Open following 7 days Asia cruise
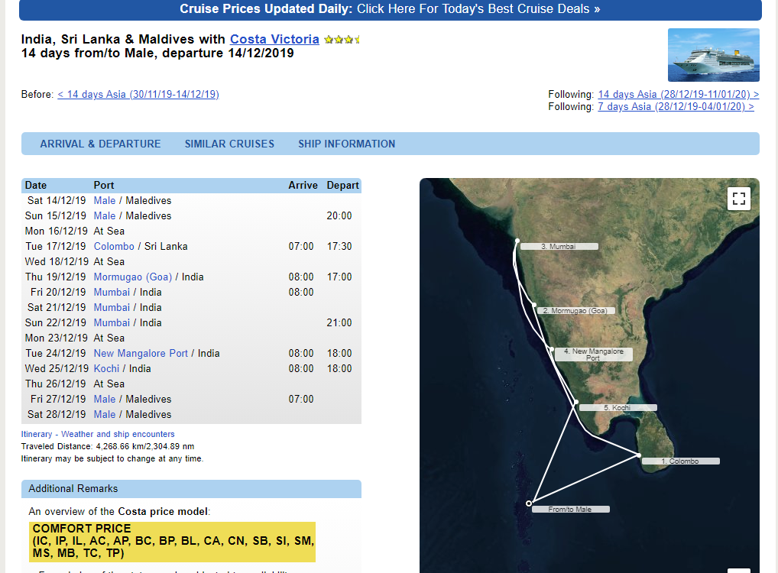The image size is (778, 573). (x=676, y=107)
